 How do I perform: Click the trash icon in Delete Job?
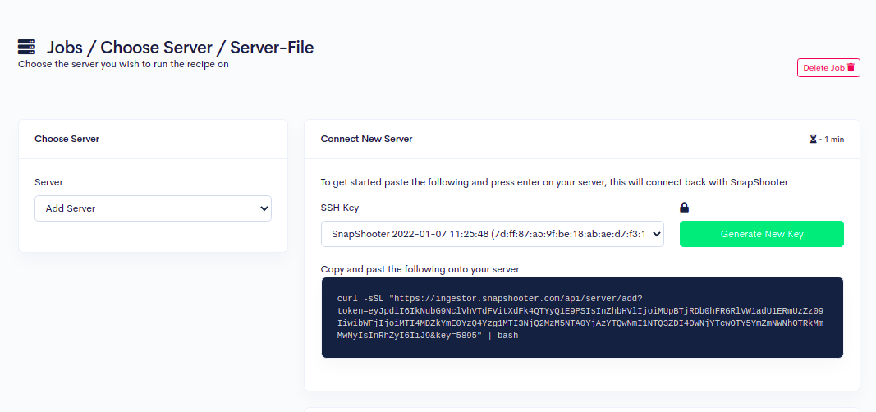point(851,67)
